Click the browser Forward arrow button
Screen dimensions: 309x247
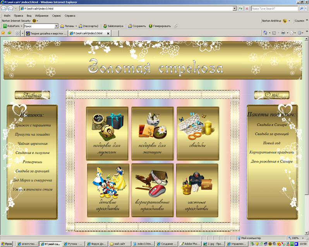(10, 9)
